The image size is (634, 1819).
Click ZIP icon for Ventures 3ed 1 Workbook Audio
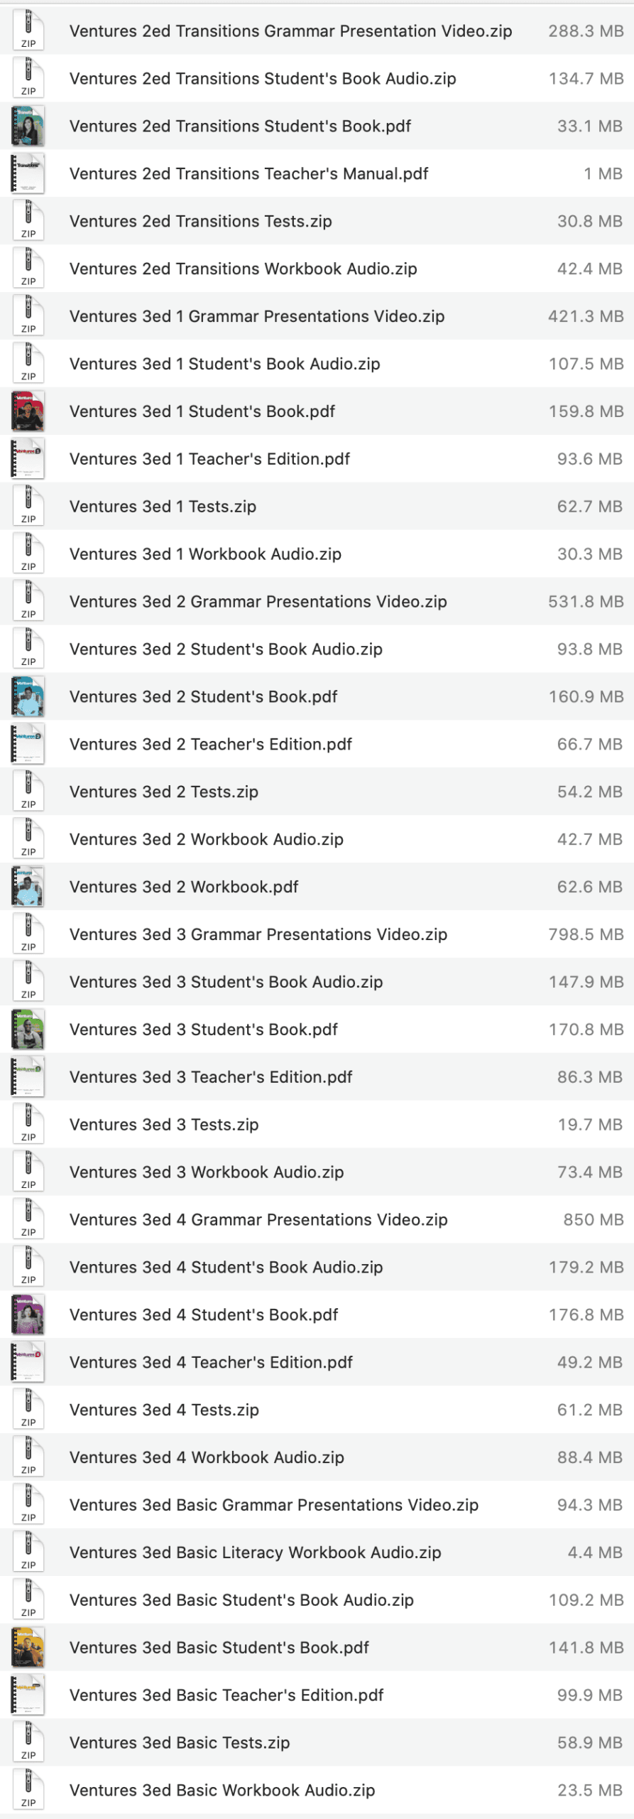tap(28, 554)
